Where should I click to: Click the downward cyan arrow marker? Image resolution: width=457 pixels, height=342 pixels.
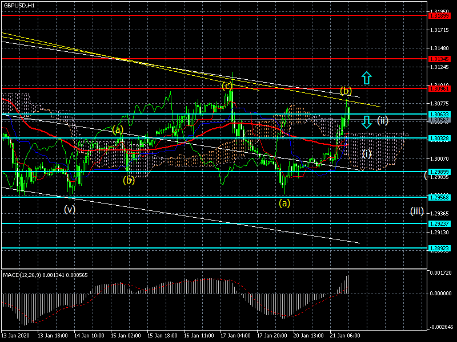tap(367, 122)
